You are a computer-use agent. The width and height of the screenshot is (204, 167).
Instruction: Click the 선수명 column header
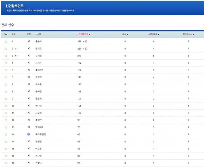tap(38, 34)
